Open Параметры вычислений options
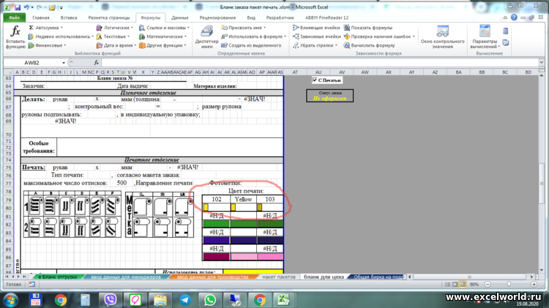This screenshot has height=308, width=549. [x=485, y=36]
